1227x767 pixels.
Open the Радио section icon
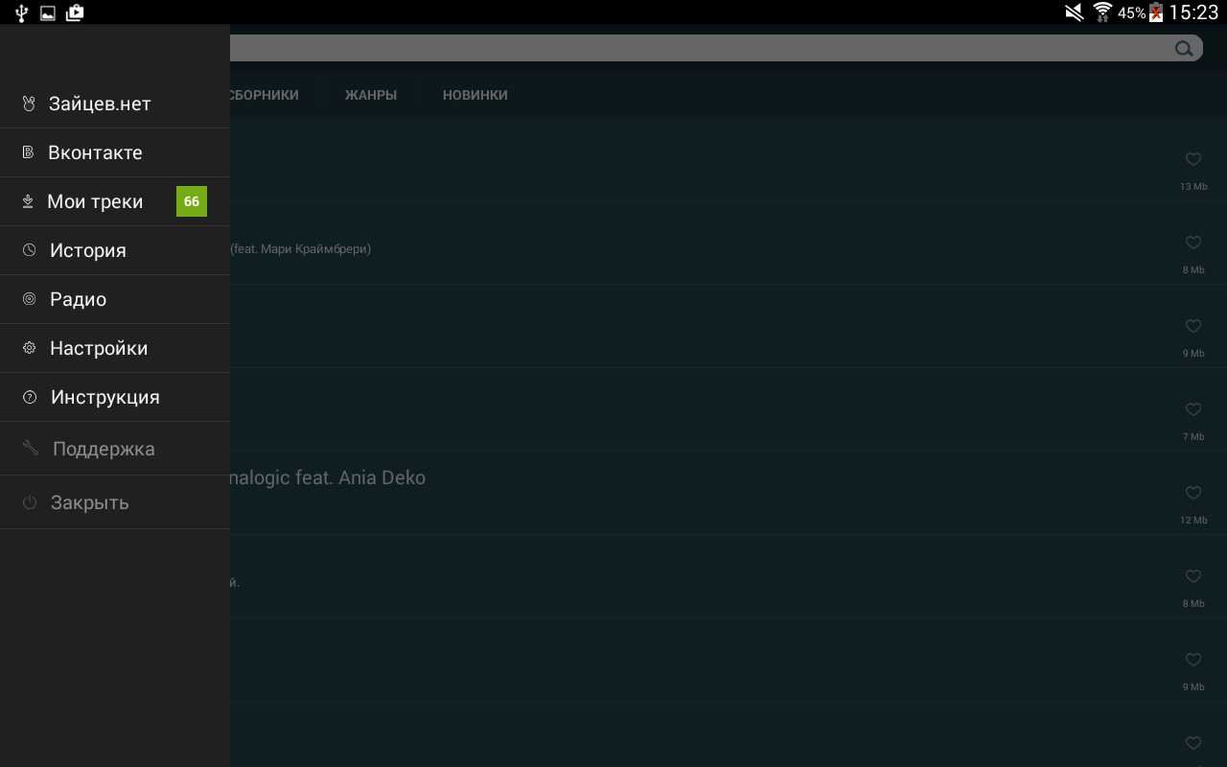[30, 299]
